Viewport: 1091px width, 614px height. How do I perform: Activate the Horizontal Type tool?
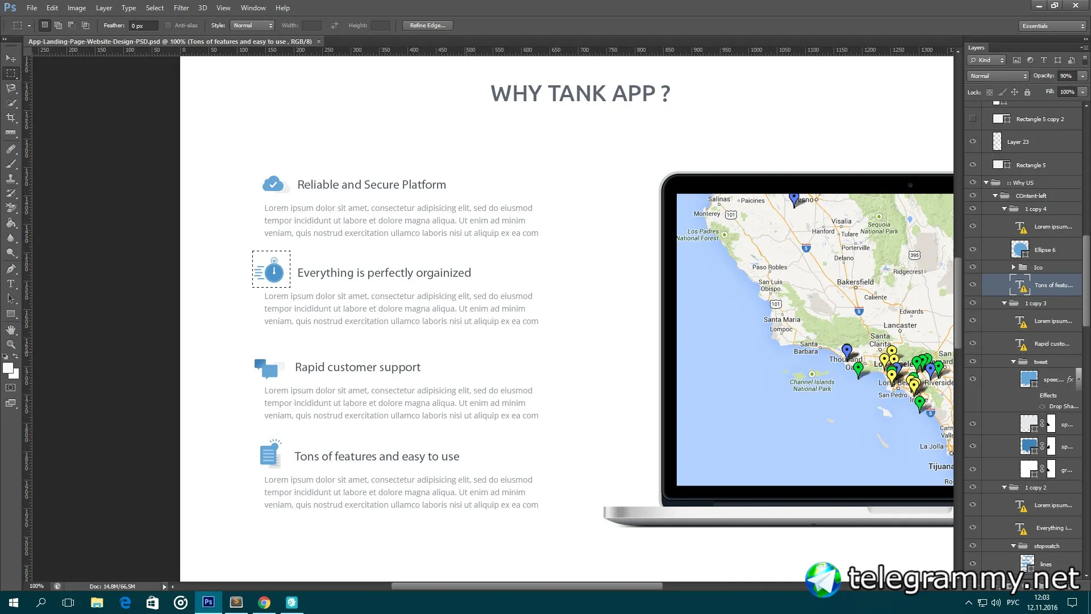(x=11, y=284)
